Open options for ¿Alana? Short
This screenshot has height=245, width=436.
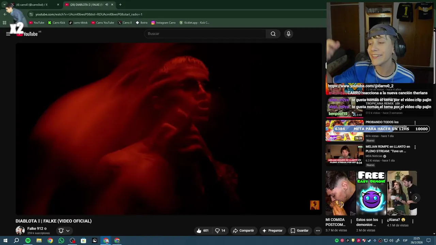412,222
